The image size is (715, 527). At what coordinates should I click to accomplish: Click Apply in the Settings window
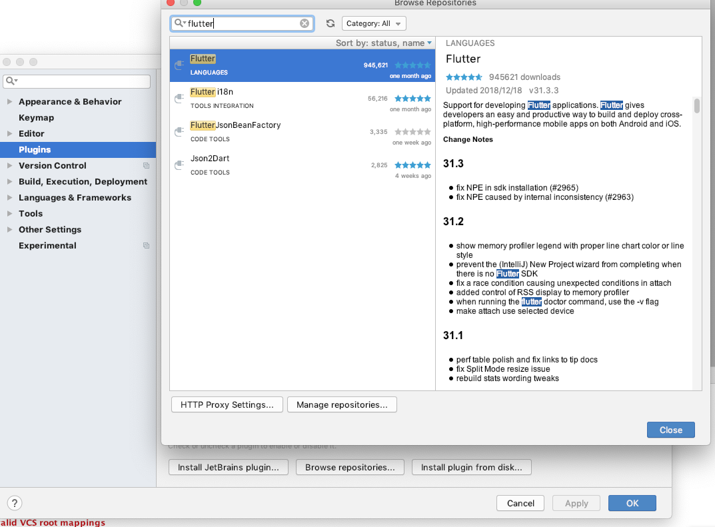point(576,503)
